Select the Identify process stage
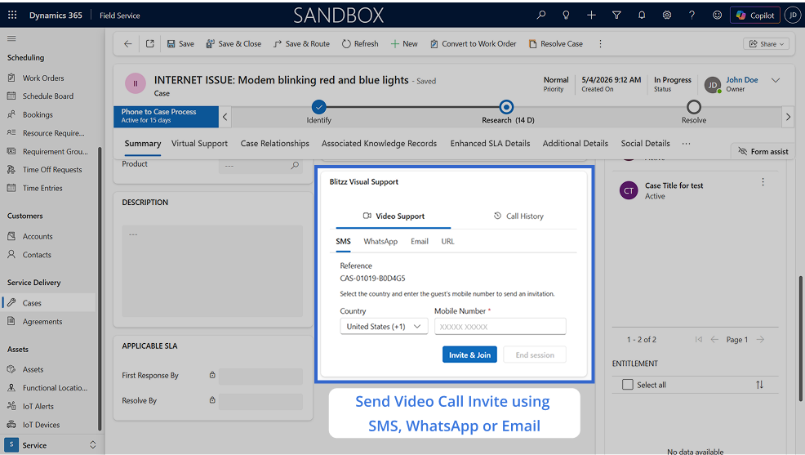This screenshot has height=455, width=805. (319, 107)
